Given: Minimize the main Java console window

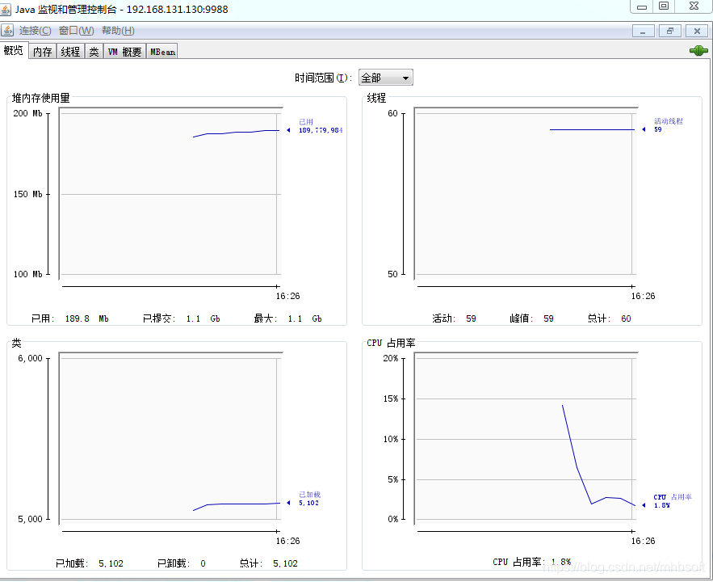Looking at the screenshot, I should (x=642, y=6).
